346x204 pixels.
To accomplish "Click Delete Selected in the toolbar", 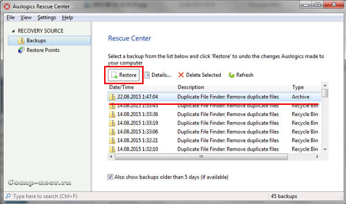I will click(200, 75).
